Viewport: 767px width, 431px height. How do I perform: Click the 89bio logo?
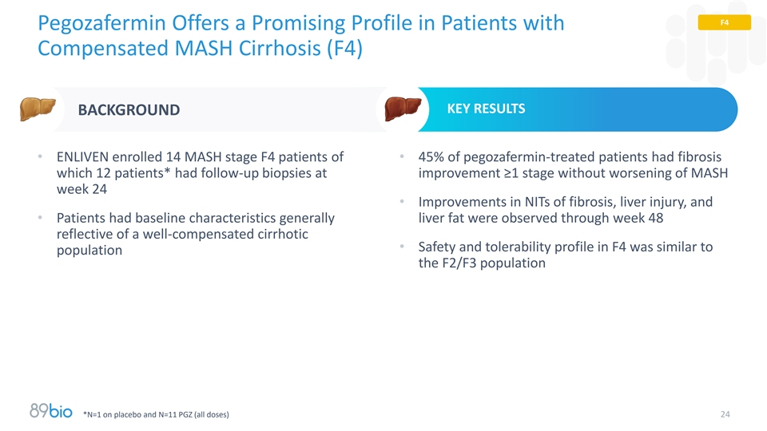pyautogui.click(x=51, y=411)
